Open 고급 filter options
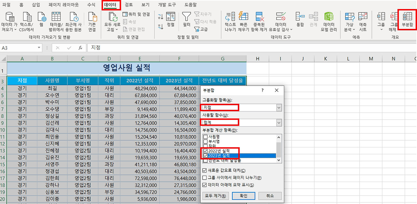 (x=201, y=29)
